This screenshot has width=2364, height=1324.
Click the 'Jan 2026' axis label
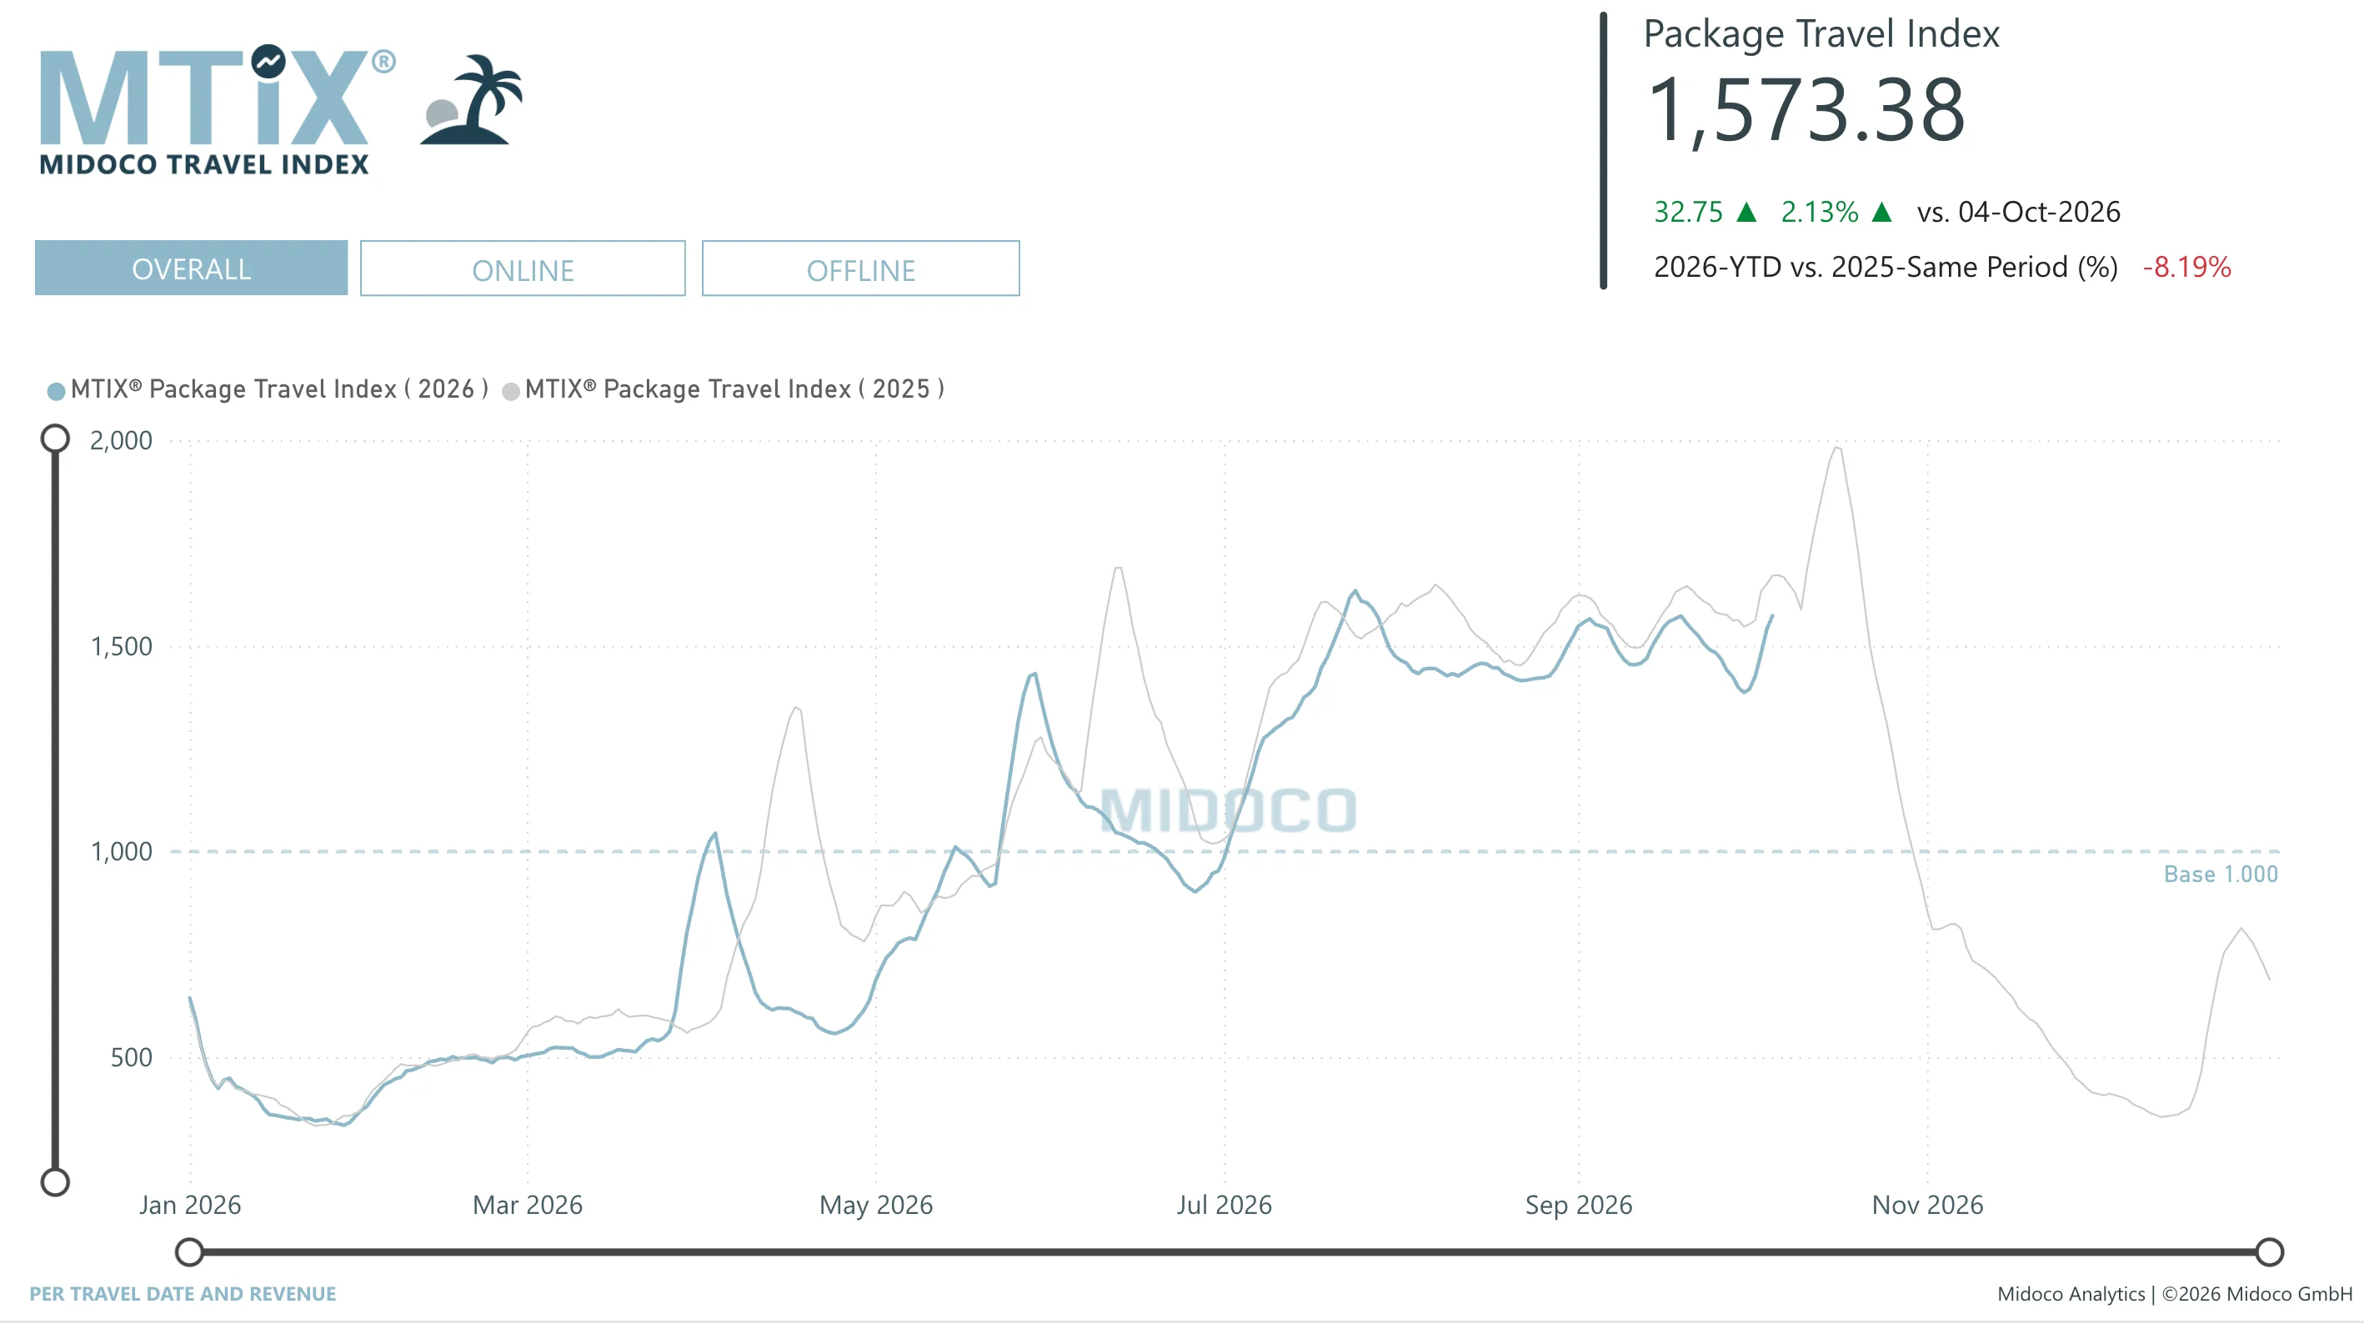click(x=190, y=1205)
